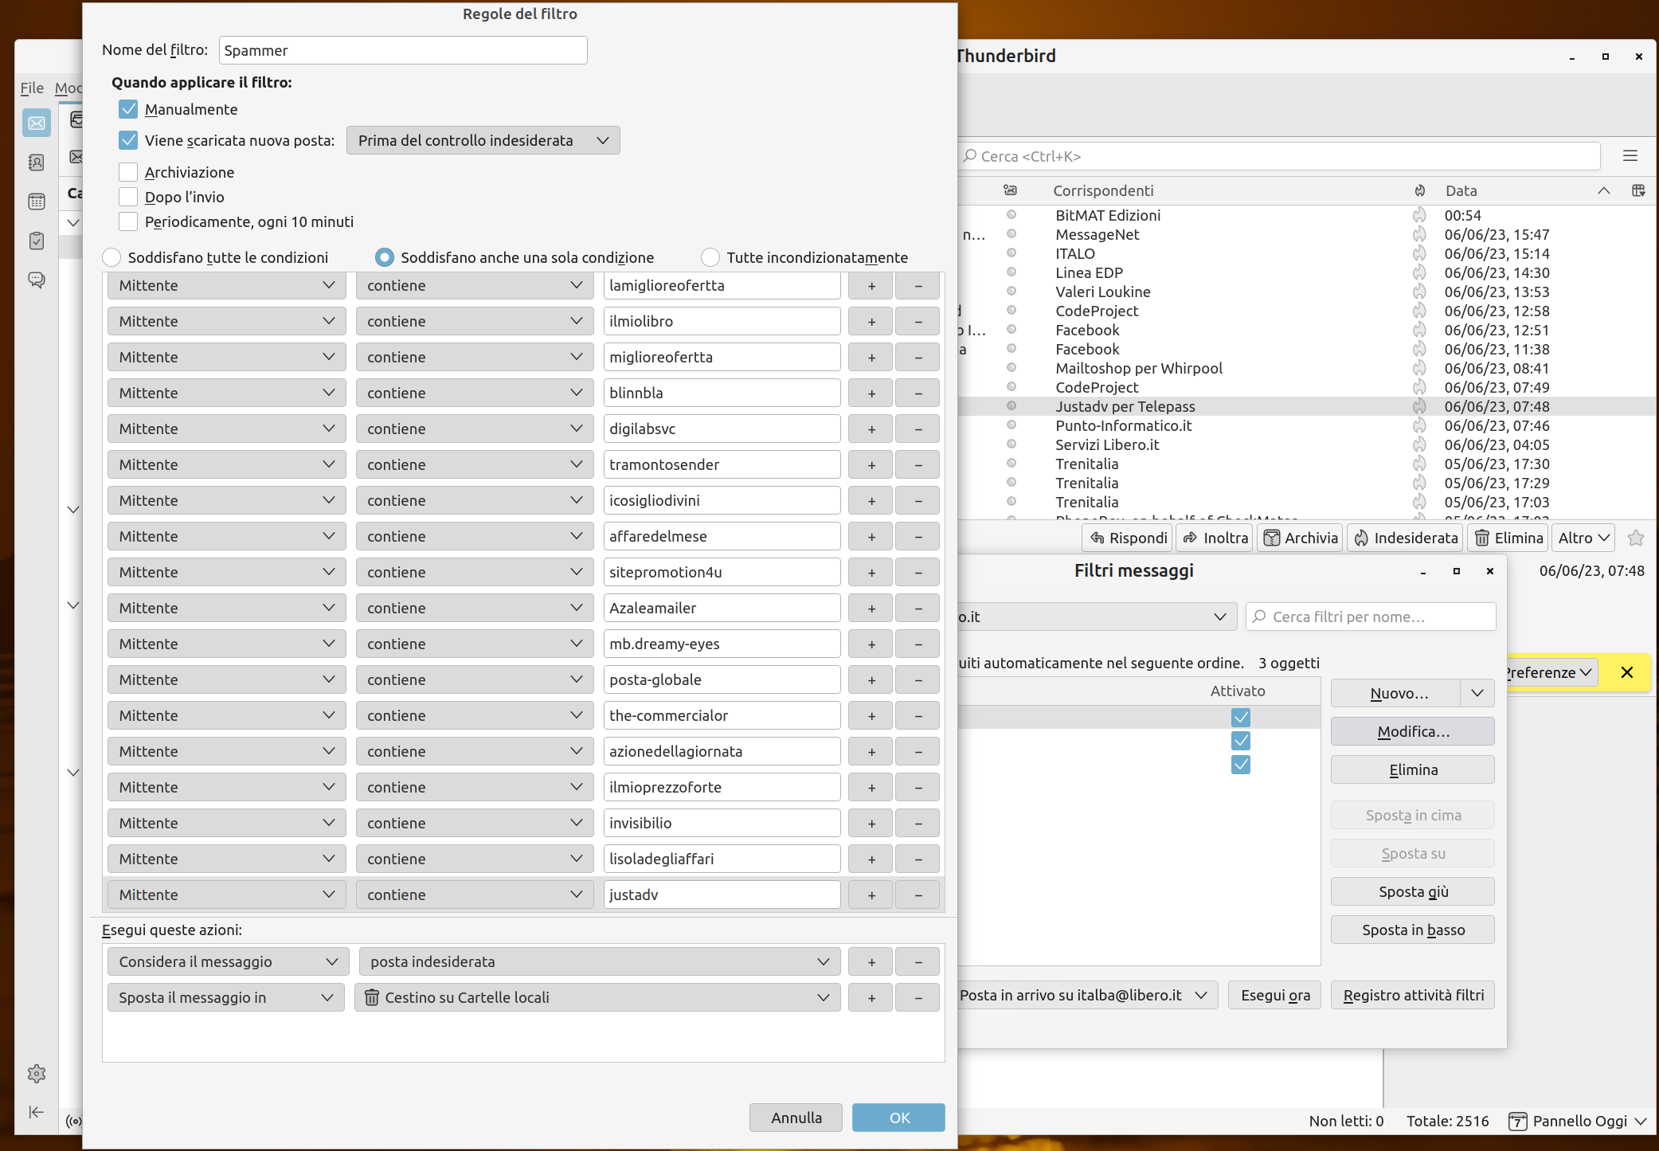Click Modifica… in Filtri messaggi
The image size is (1659, 1151).
[x=1412, y=731]
